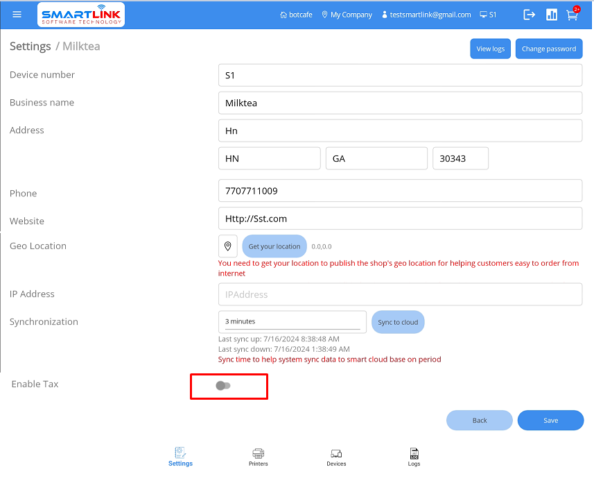Open My Company location selector
This screenshot has width=594, height=483.
pyautogui.click(x=347, y=15)
